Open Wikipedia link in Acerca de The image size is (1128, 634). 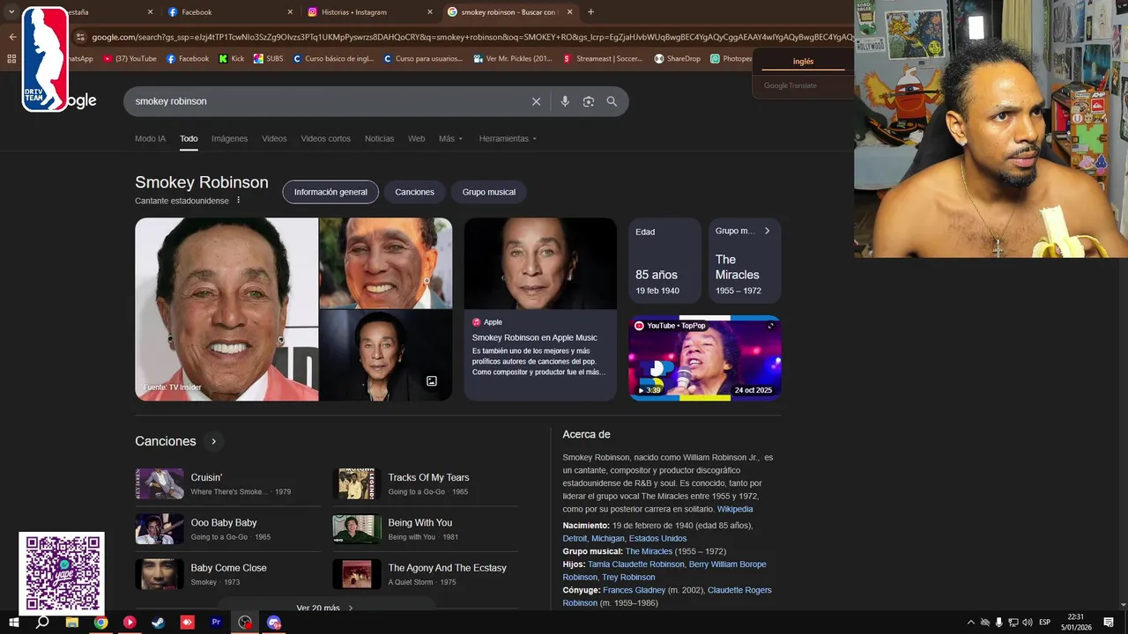point(735,509)
